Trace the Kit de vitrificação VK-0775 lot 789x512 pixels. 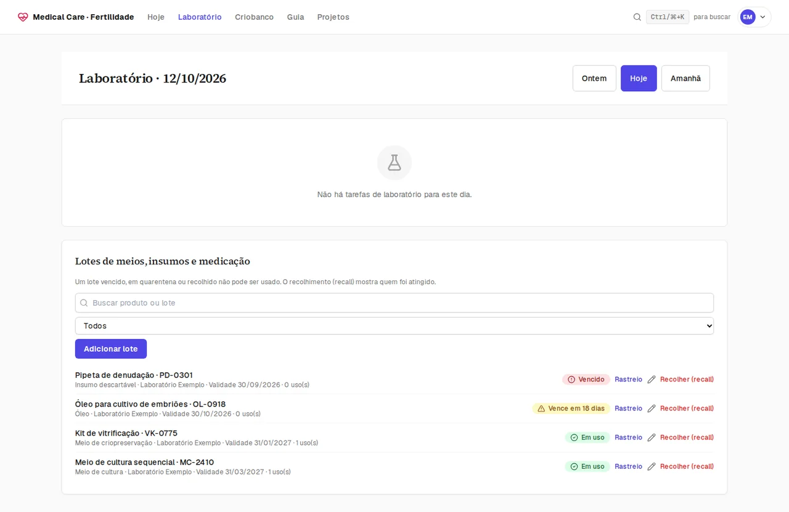[628, 437]
